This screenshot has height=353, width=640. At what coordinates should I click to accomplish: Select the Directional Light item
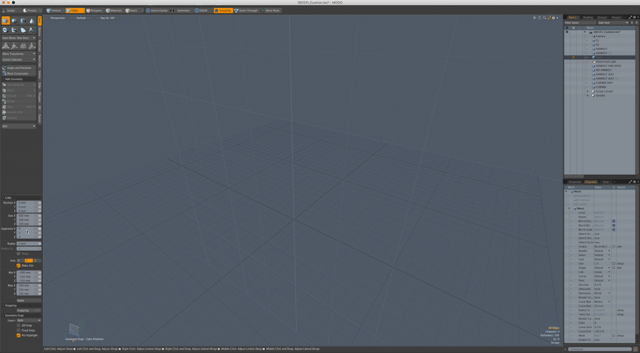coord(605,61)
